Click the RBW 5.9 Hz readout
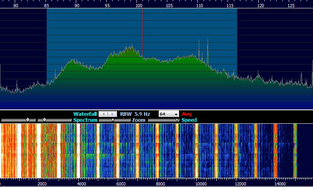 135,114
